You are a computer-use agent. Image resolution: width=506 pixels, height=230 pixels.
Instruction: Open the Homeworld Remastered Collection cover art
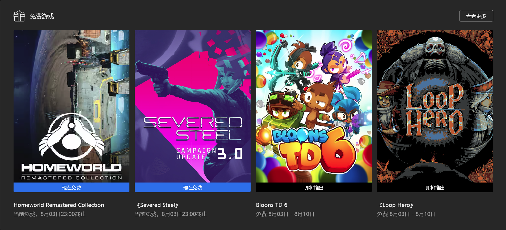pyautogui.click(x=71, y=106)
